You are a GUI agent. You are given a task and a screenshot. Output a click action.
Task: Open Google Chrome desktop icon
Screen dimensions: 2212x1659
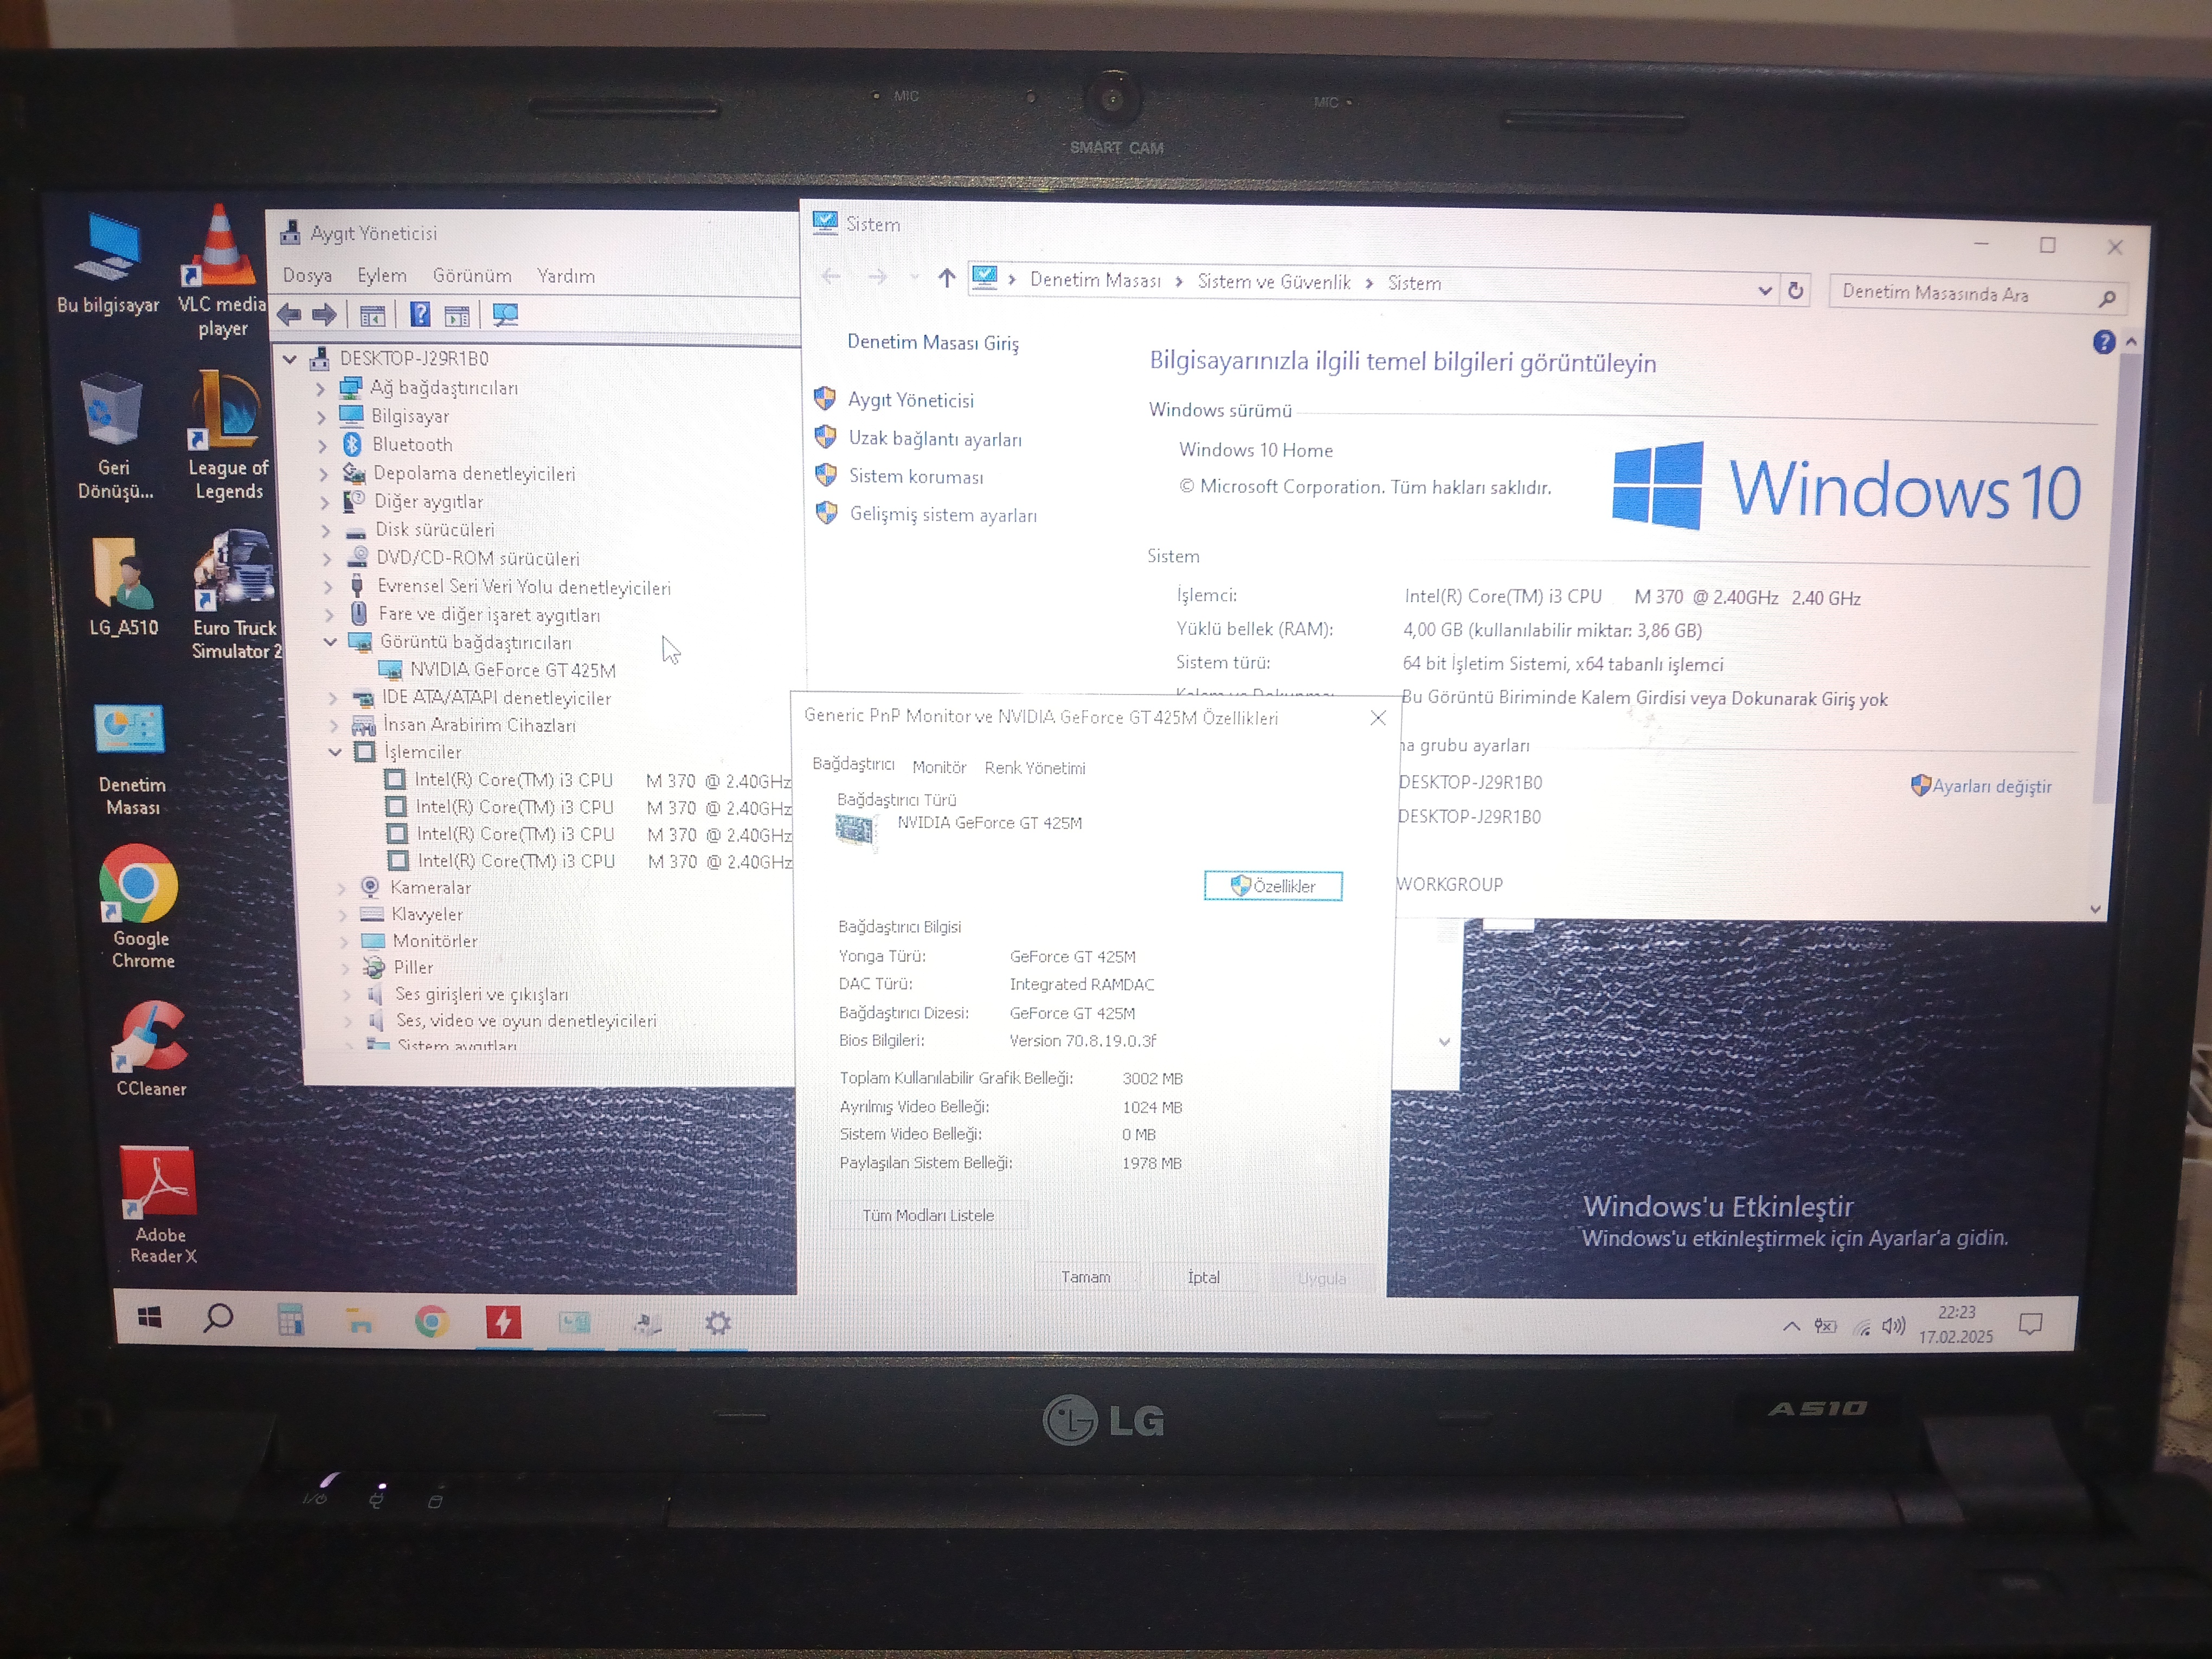[140, 907]
